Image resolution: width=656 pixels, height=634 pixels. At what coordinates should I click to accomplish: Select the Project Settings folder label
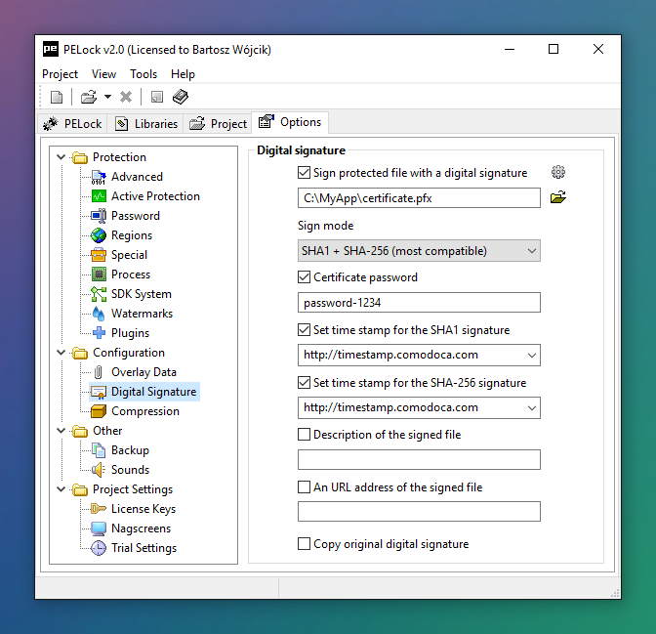(133, 489)
